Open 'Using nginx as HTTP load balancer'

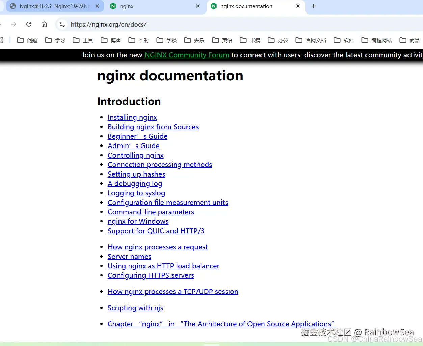coord(163,266)
